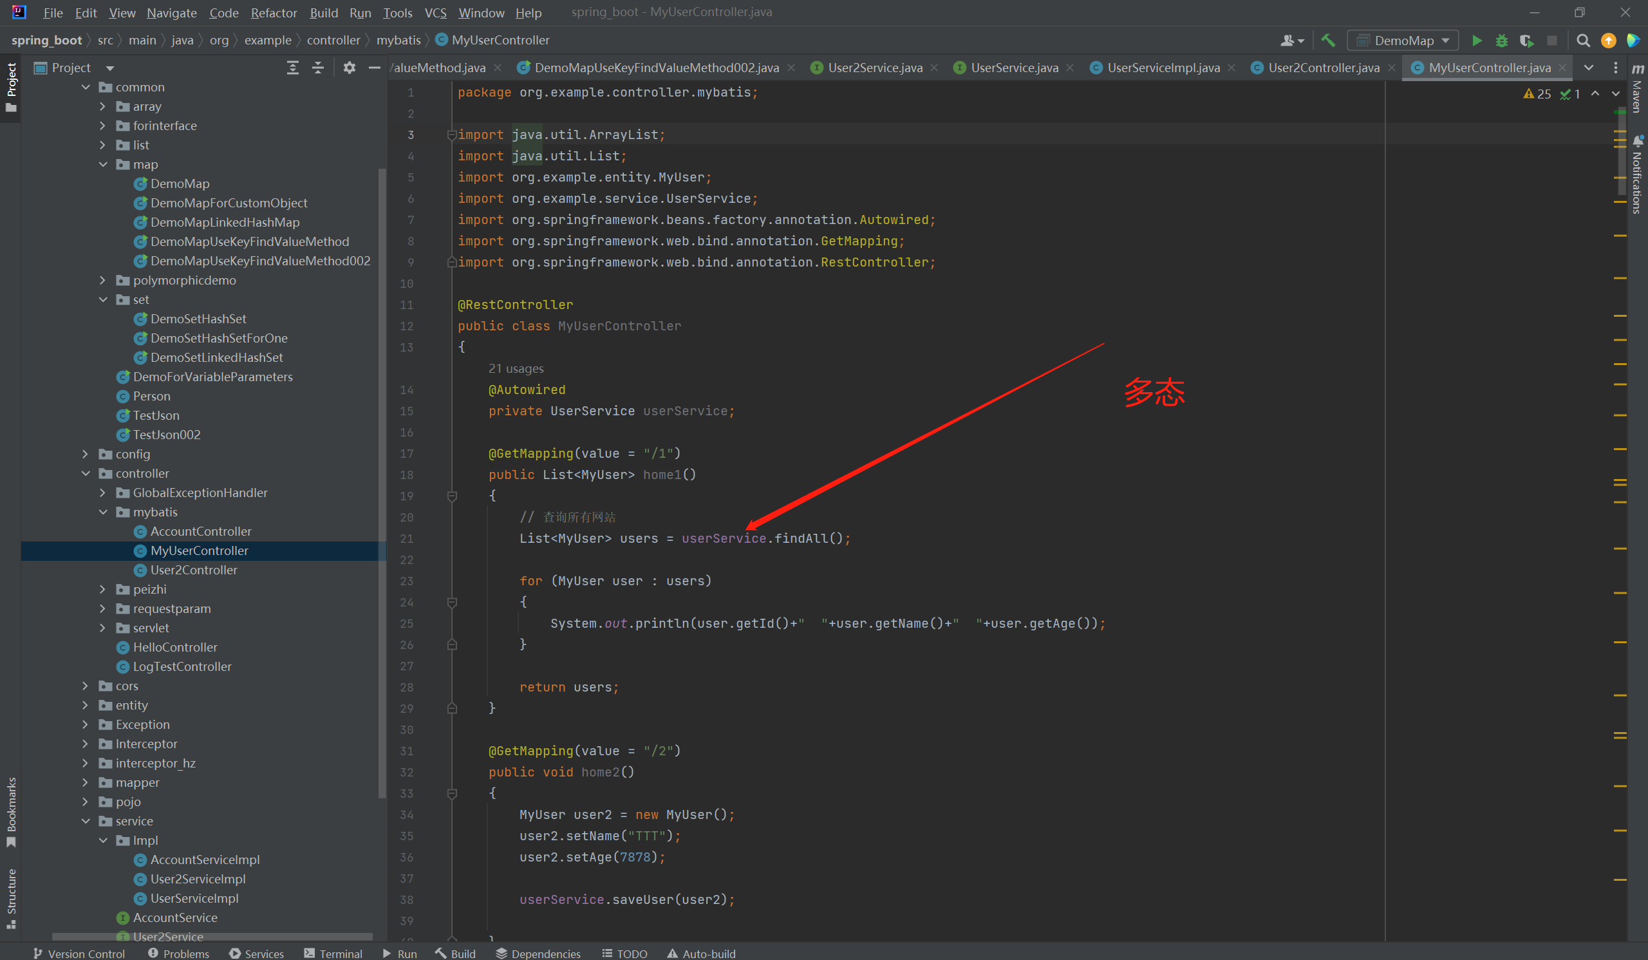The image size is (1648, 960).
Task: Select User2Controller in project tree
Action: click(194, 570)
